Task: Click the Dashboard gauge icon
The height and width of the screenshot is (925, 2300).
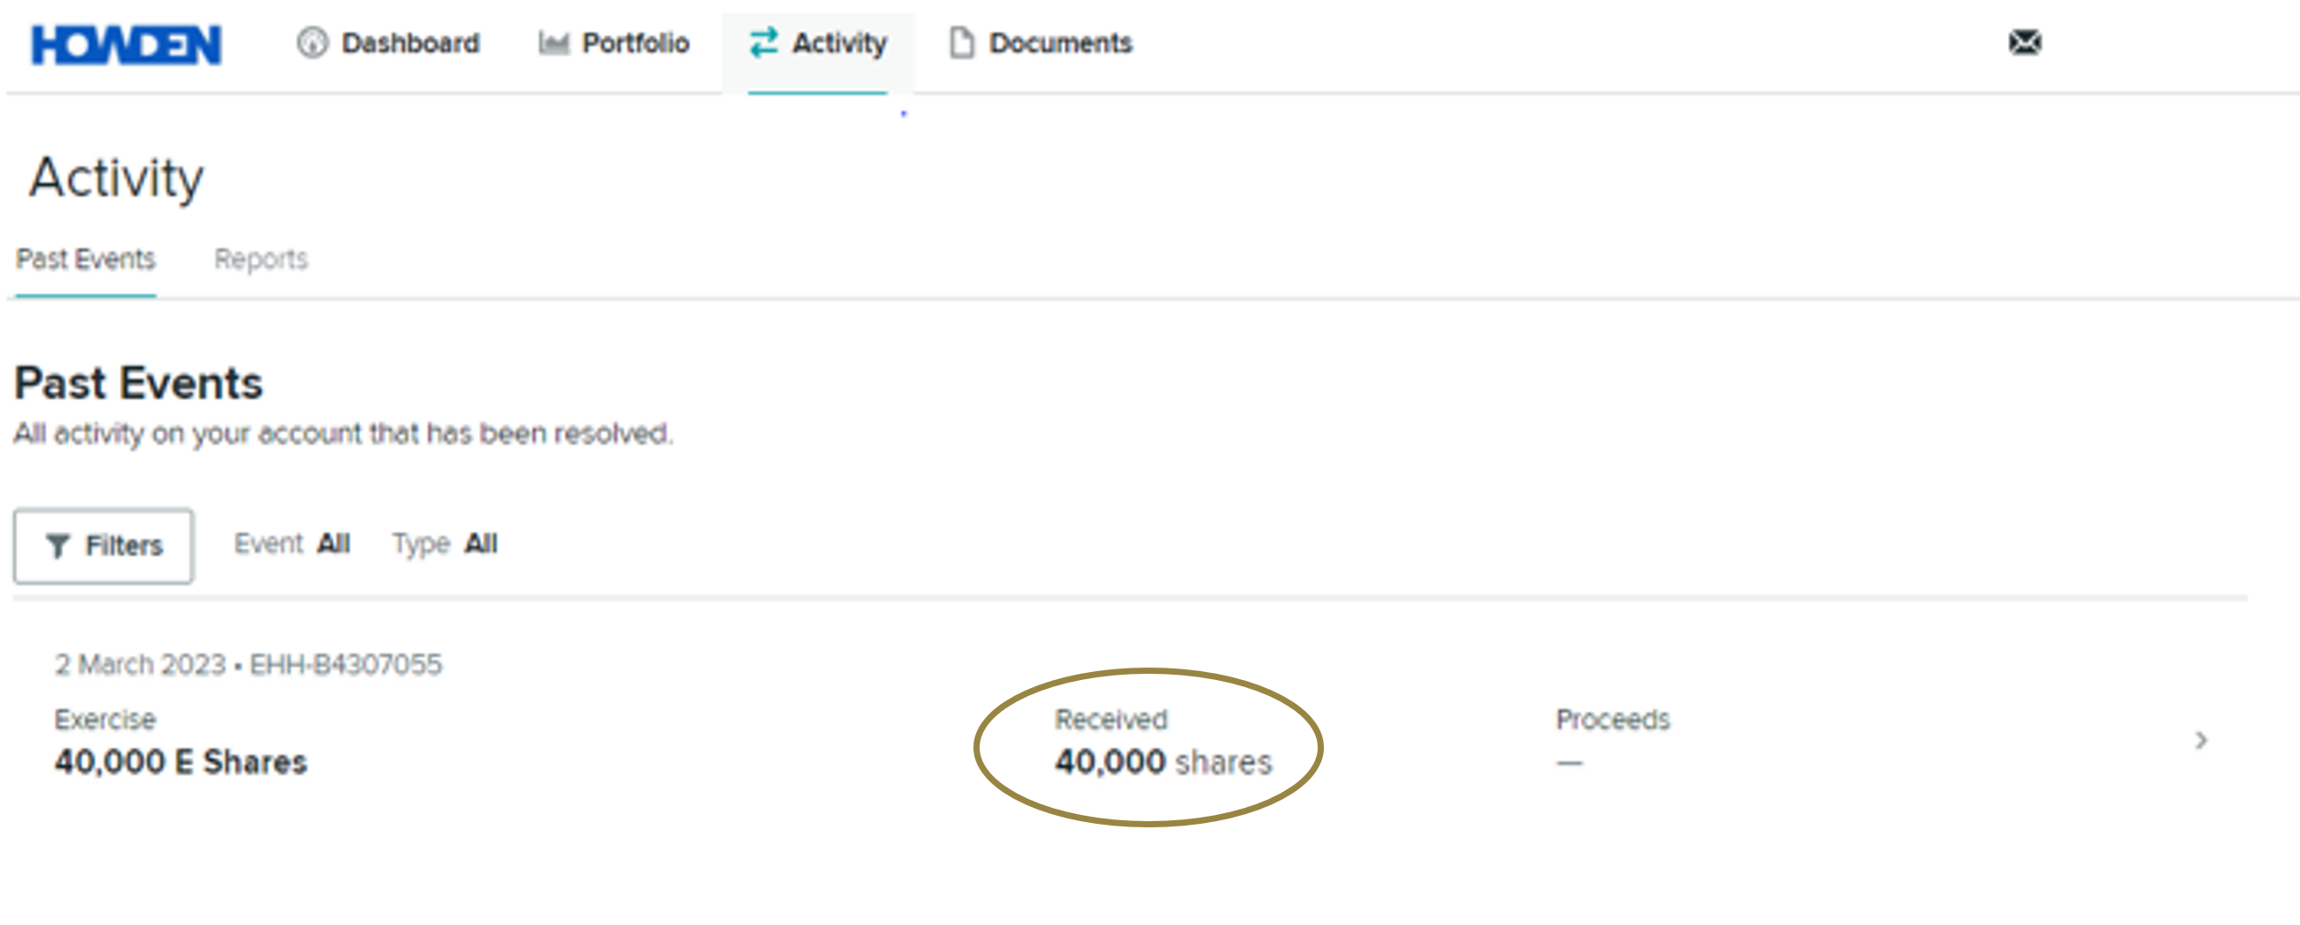Action: pos(312,43)
